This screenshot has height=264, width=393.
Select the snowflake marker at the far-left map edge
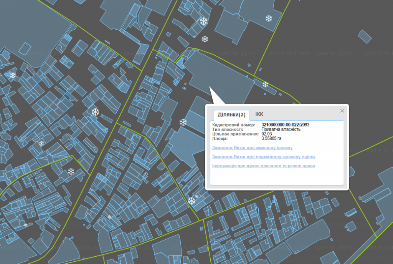point(13,75)
